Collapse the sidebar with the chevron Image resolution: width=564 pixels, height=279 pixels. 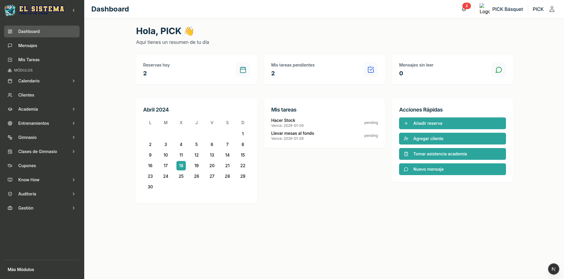(x=73, y=10)
